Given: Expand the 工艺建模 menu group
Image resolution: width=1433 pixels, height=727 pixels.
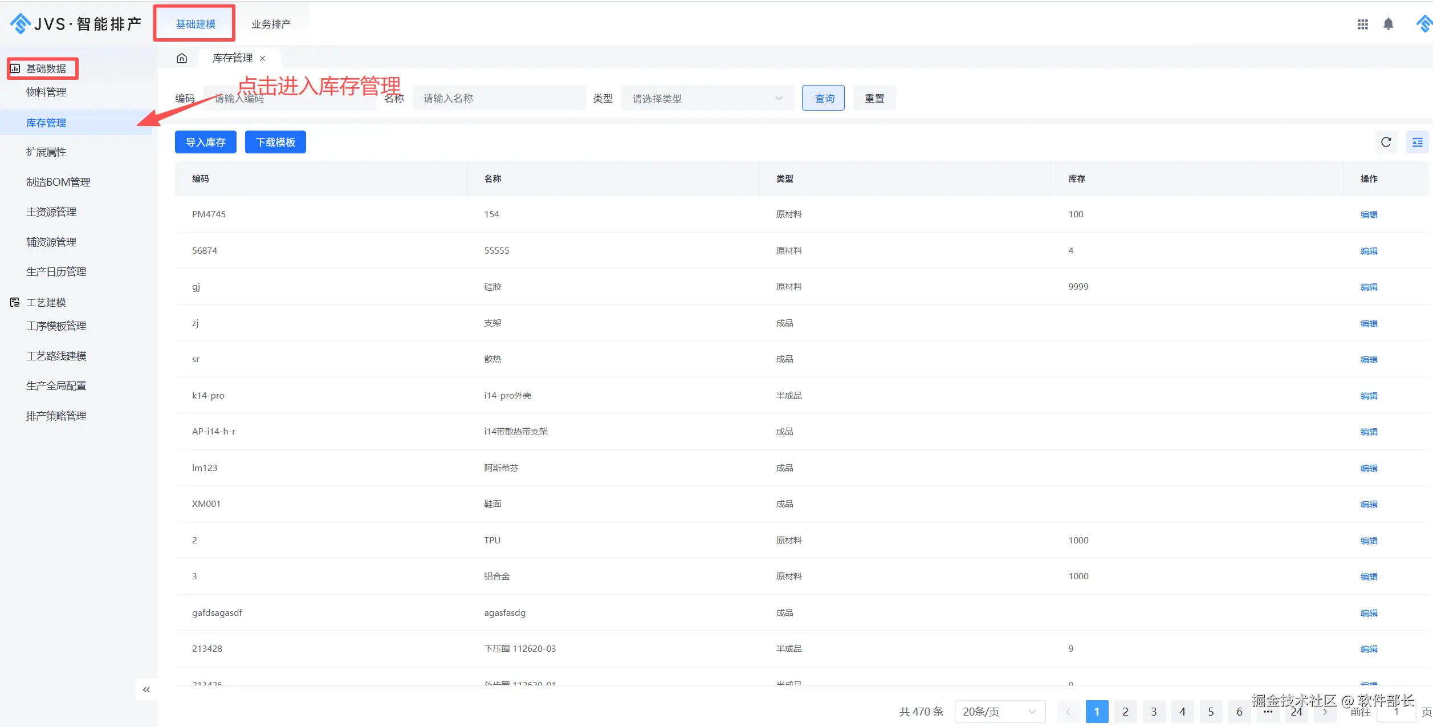Looking at the screenshot, I should point(46,302).
